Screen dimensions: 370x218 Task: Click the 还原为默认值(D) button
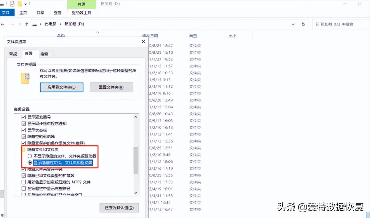click(119, 208)
